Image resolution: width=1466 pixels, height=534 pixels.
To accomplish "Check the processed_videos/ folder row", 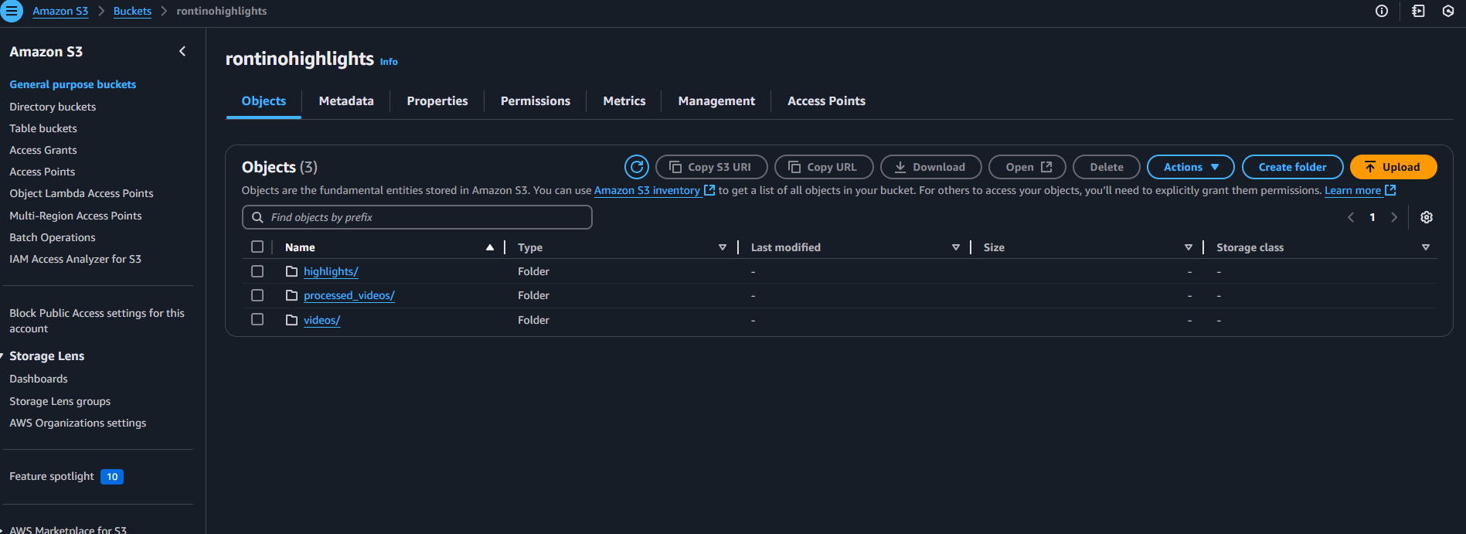I will 257,295.
